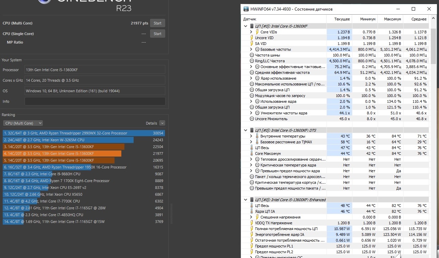Expand the Внутренние температуры row

tap(251, 136)
